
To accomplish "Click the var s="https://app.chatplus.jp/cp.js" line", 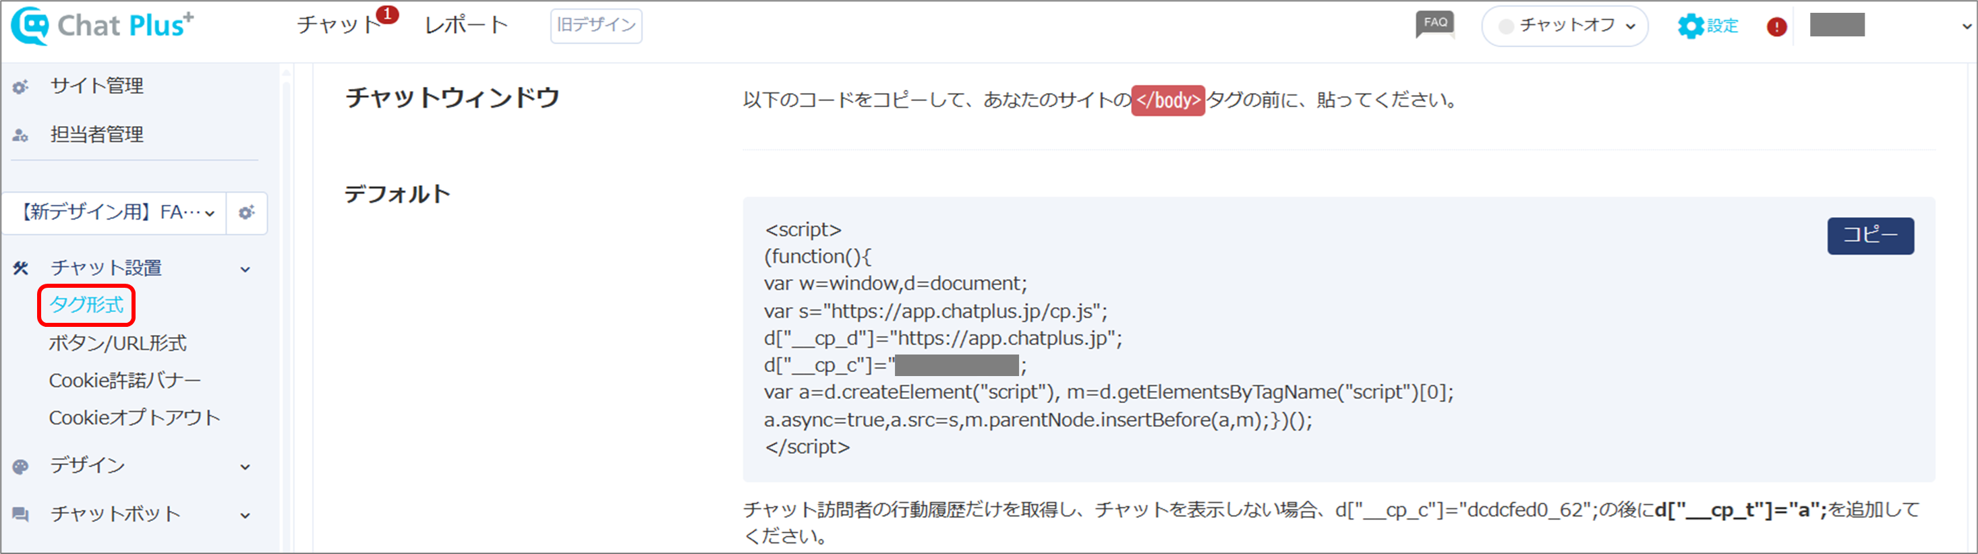I will coord(936,311).
